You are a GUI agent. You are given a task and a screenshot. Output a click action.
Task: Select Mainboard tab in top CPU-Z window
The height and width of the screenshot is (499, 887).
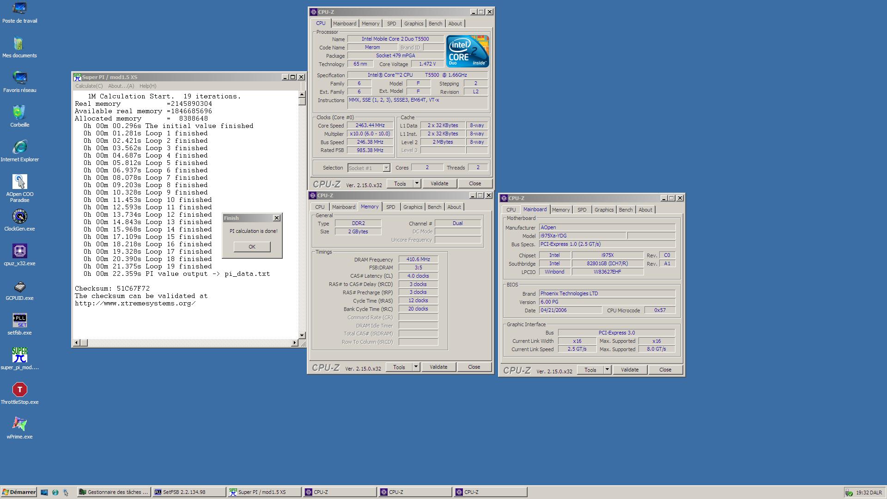coord(345,24)
